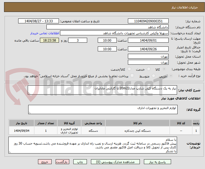This screenshot has width=205, height=169.
Task: Select the کالا/خدمت radio button
Action: click(129, 69)
